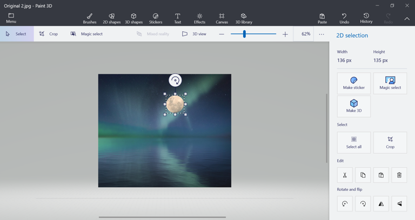Image resolution: width=415 pixels, height=220 pixels.
Task: Open the more options ellipsis menu
Action: coord(322,34)
